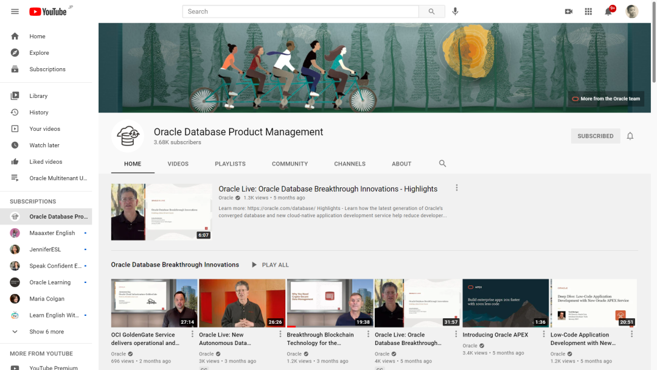Open Library in sidebar
Screen dimensions: 657x370
tap(46, 96)
